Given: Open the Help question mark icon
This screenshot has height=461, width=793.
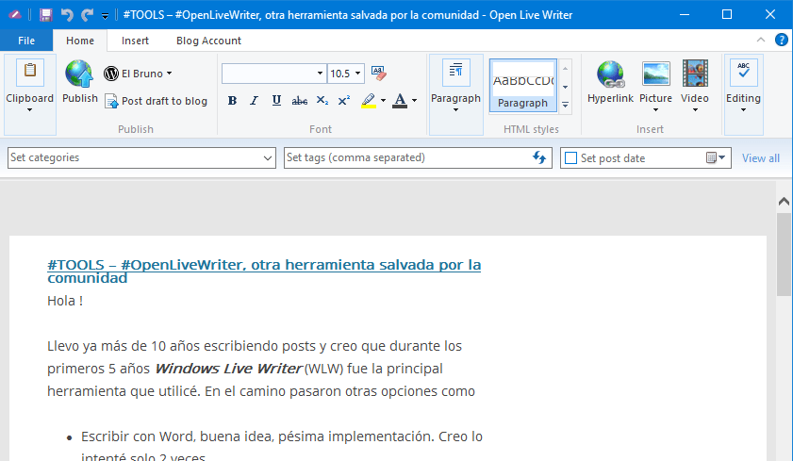Looking at the screenshot, I should 781,41.
